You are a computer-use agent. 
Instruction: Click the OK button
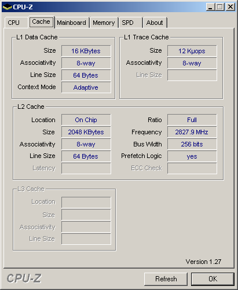coord(213,279)
